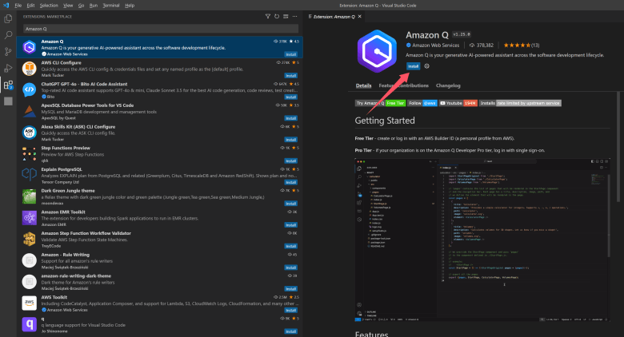
Task: Open Views and More Actions ellipsis menu
Action: pyautogui.click(x=293, y=18)
